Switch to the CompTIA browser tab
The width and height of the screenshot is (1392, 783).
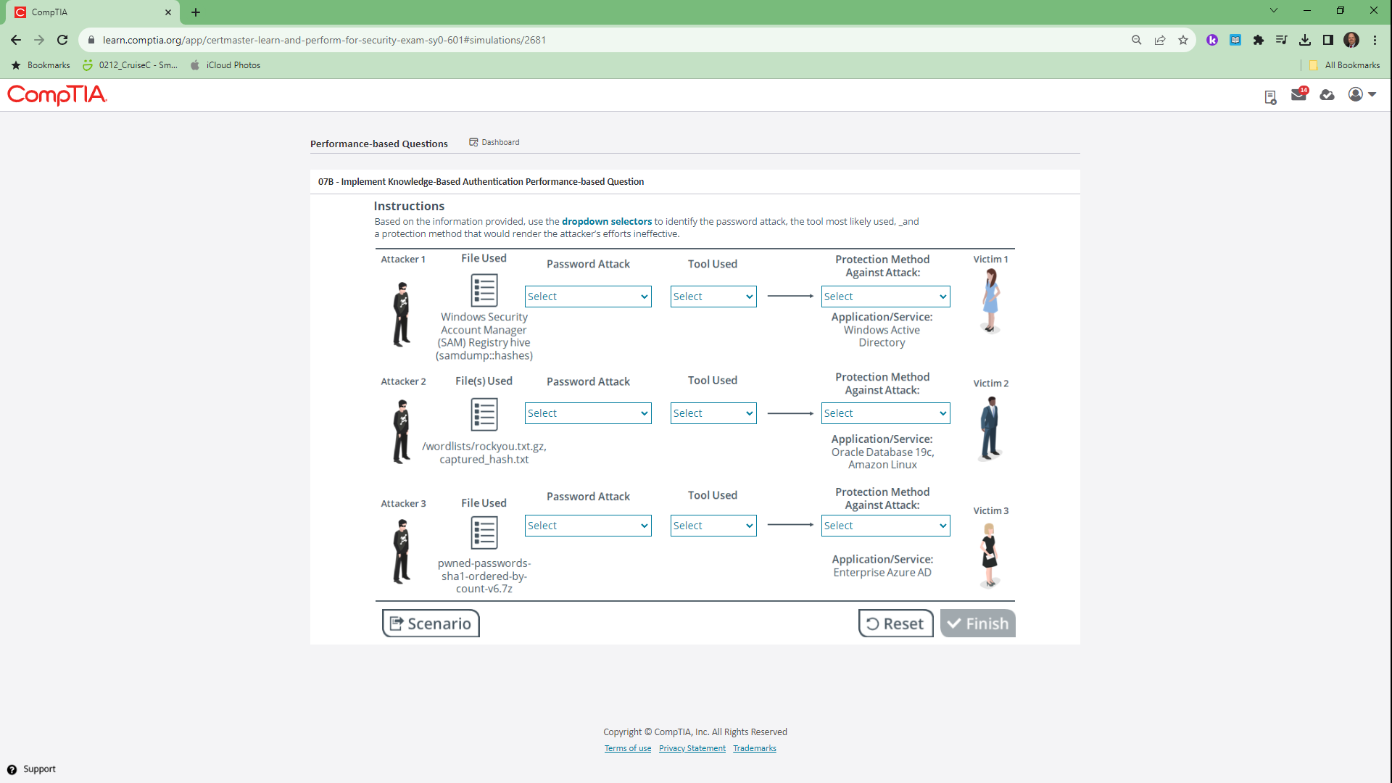pos(87,12)
